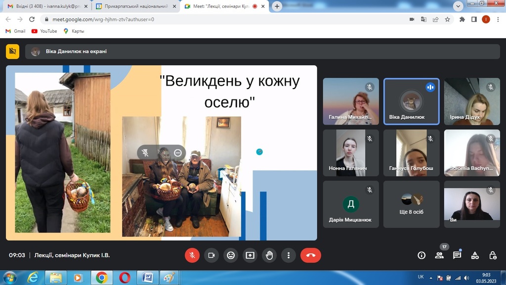Click the Віка Данилюк participant tile
Screen dimensions: 506x285
point(411,101)
